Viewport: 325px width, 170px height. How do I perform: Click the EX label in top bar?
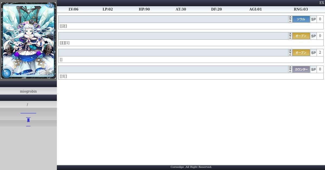322,3
